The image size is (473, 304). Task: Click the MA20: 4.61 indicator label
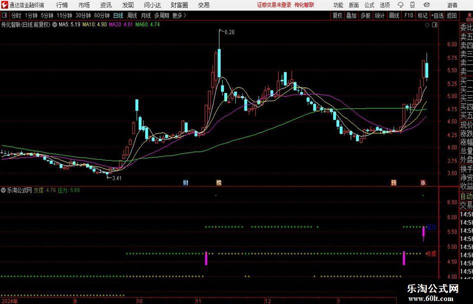coord(121,24)
